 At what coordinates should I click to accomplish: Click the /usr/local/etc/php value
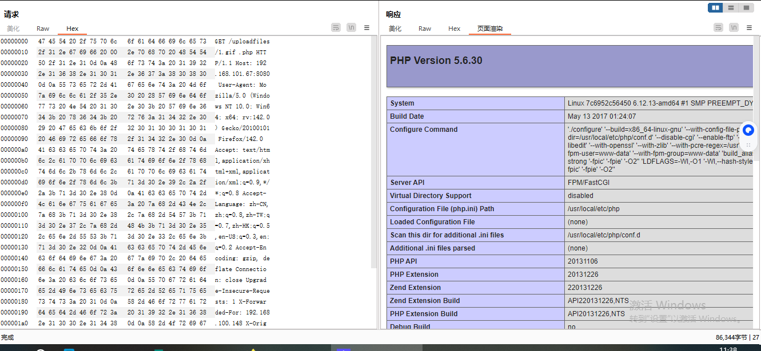point(593,209)
